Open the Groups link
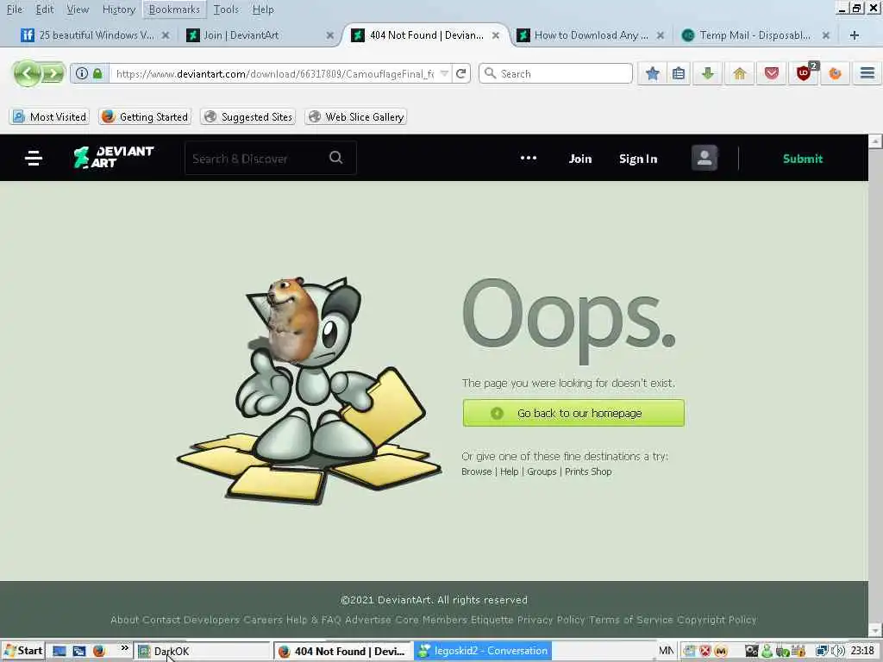883x662 pixels. [542, 472]
